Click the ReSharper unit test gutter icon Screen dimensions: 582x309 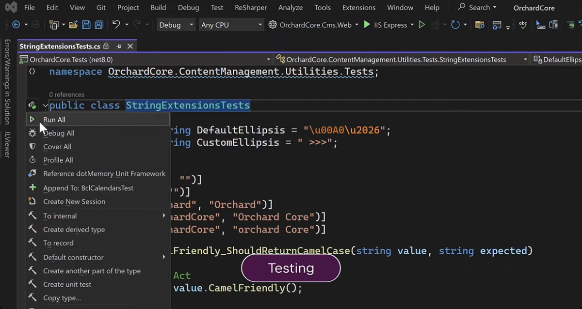click(32, 105)
